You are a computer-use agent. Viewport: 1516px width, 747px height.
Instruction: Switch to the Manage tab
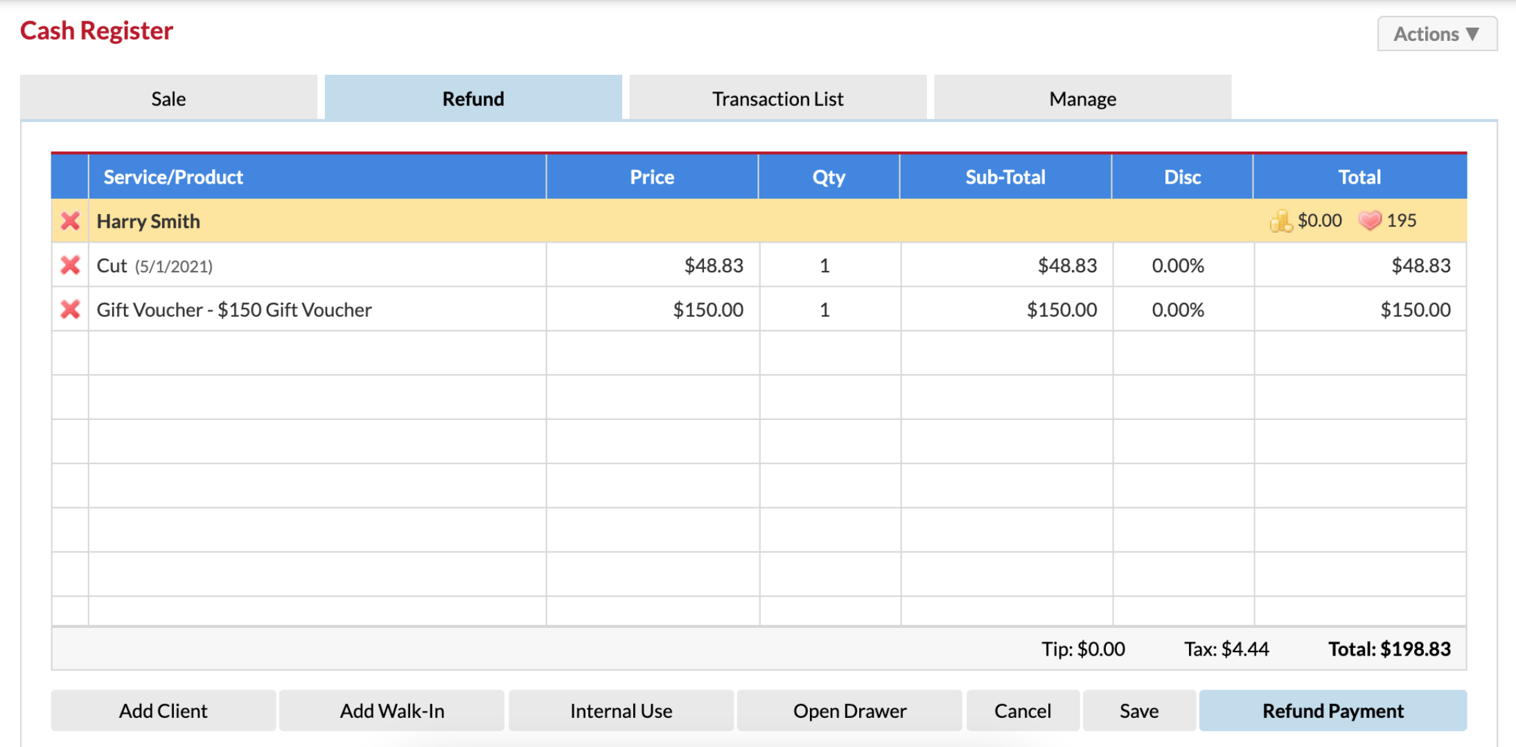(x=1082, y=98)
